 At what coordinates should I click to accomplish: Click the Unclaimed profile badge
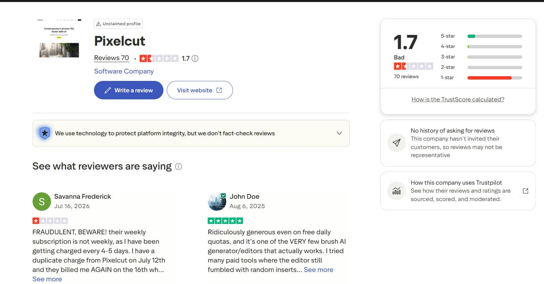tap(118, 24)
